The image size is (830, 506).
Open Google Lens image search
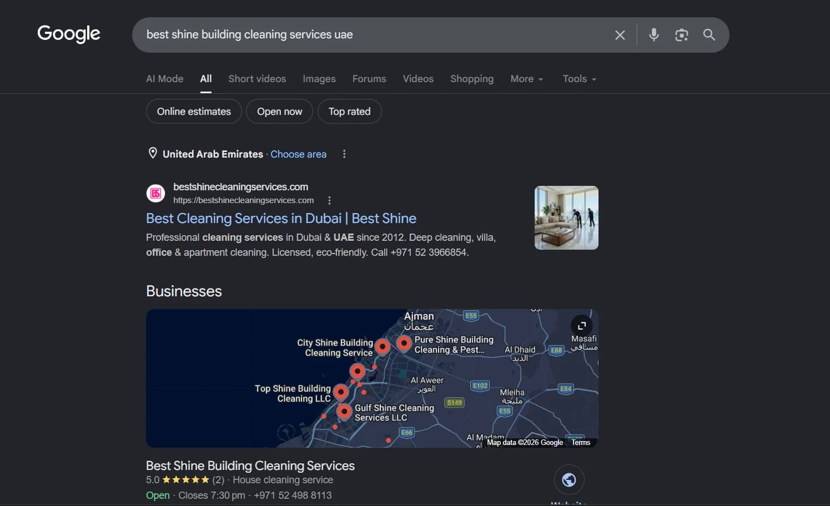pos(681,35)
